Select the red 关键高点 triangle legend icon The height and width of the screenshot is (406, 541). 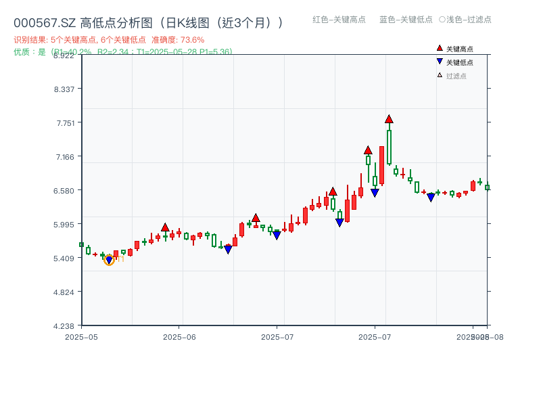point(440,48)
